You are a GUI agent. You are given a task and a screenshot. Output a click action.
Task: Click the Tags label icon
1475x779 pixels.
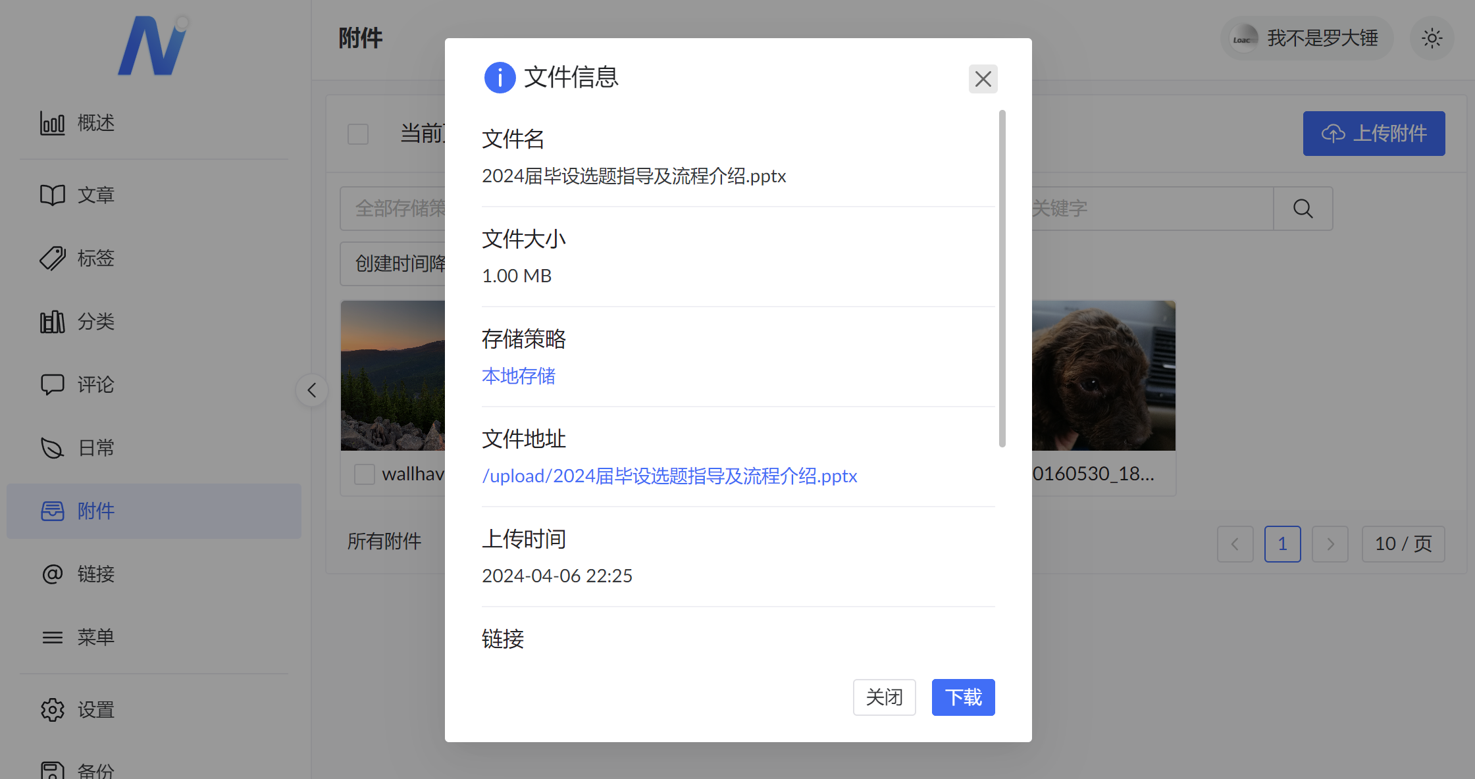click(x=52, y=258)
